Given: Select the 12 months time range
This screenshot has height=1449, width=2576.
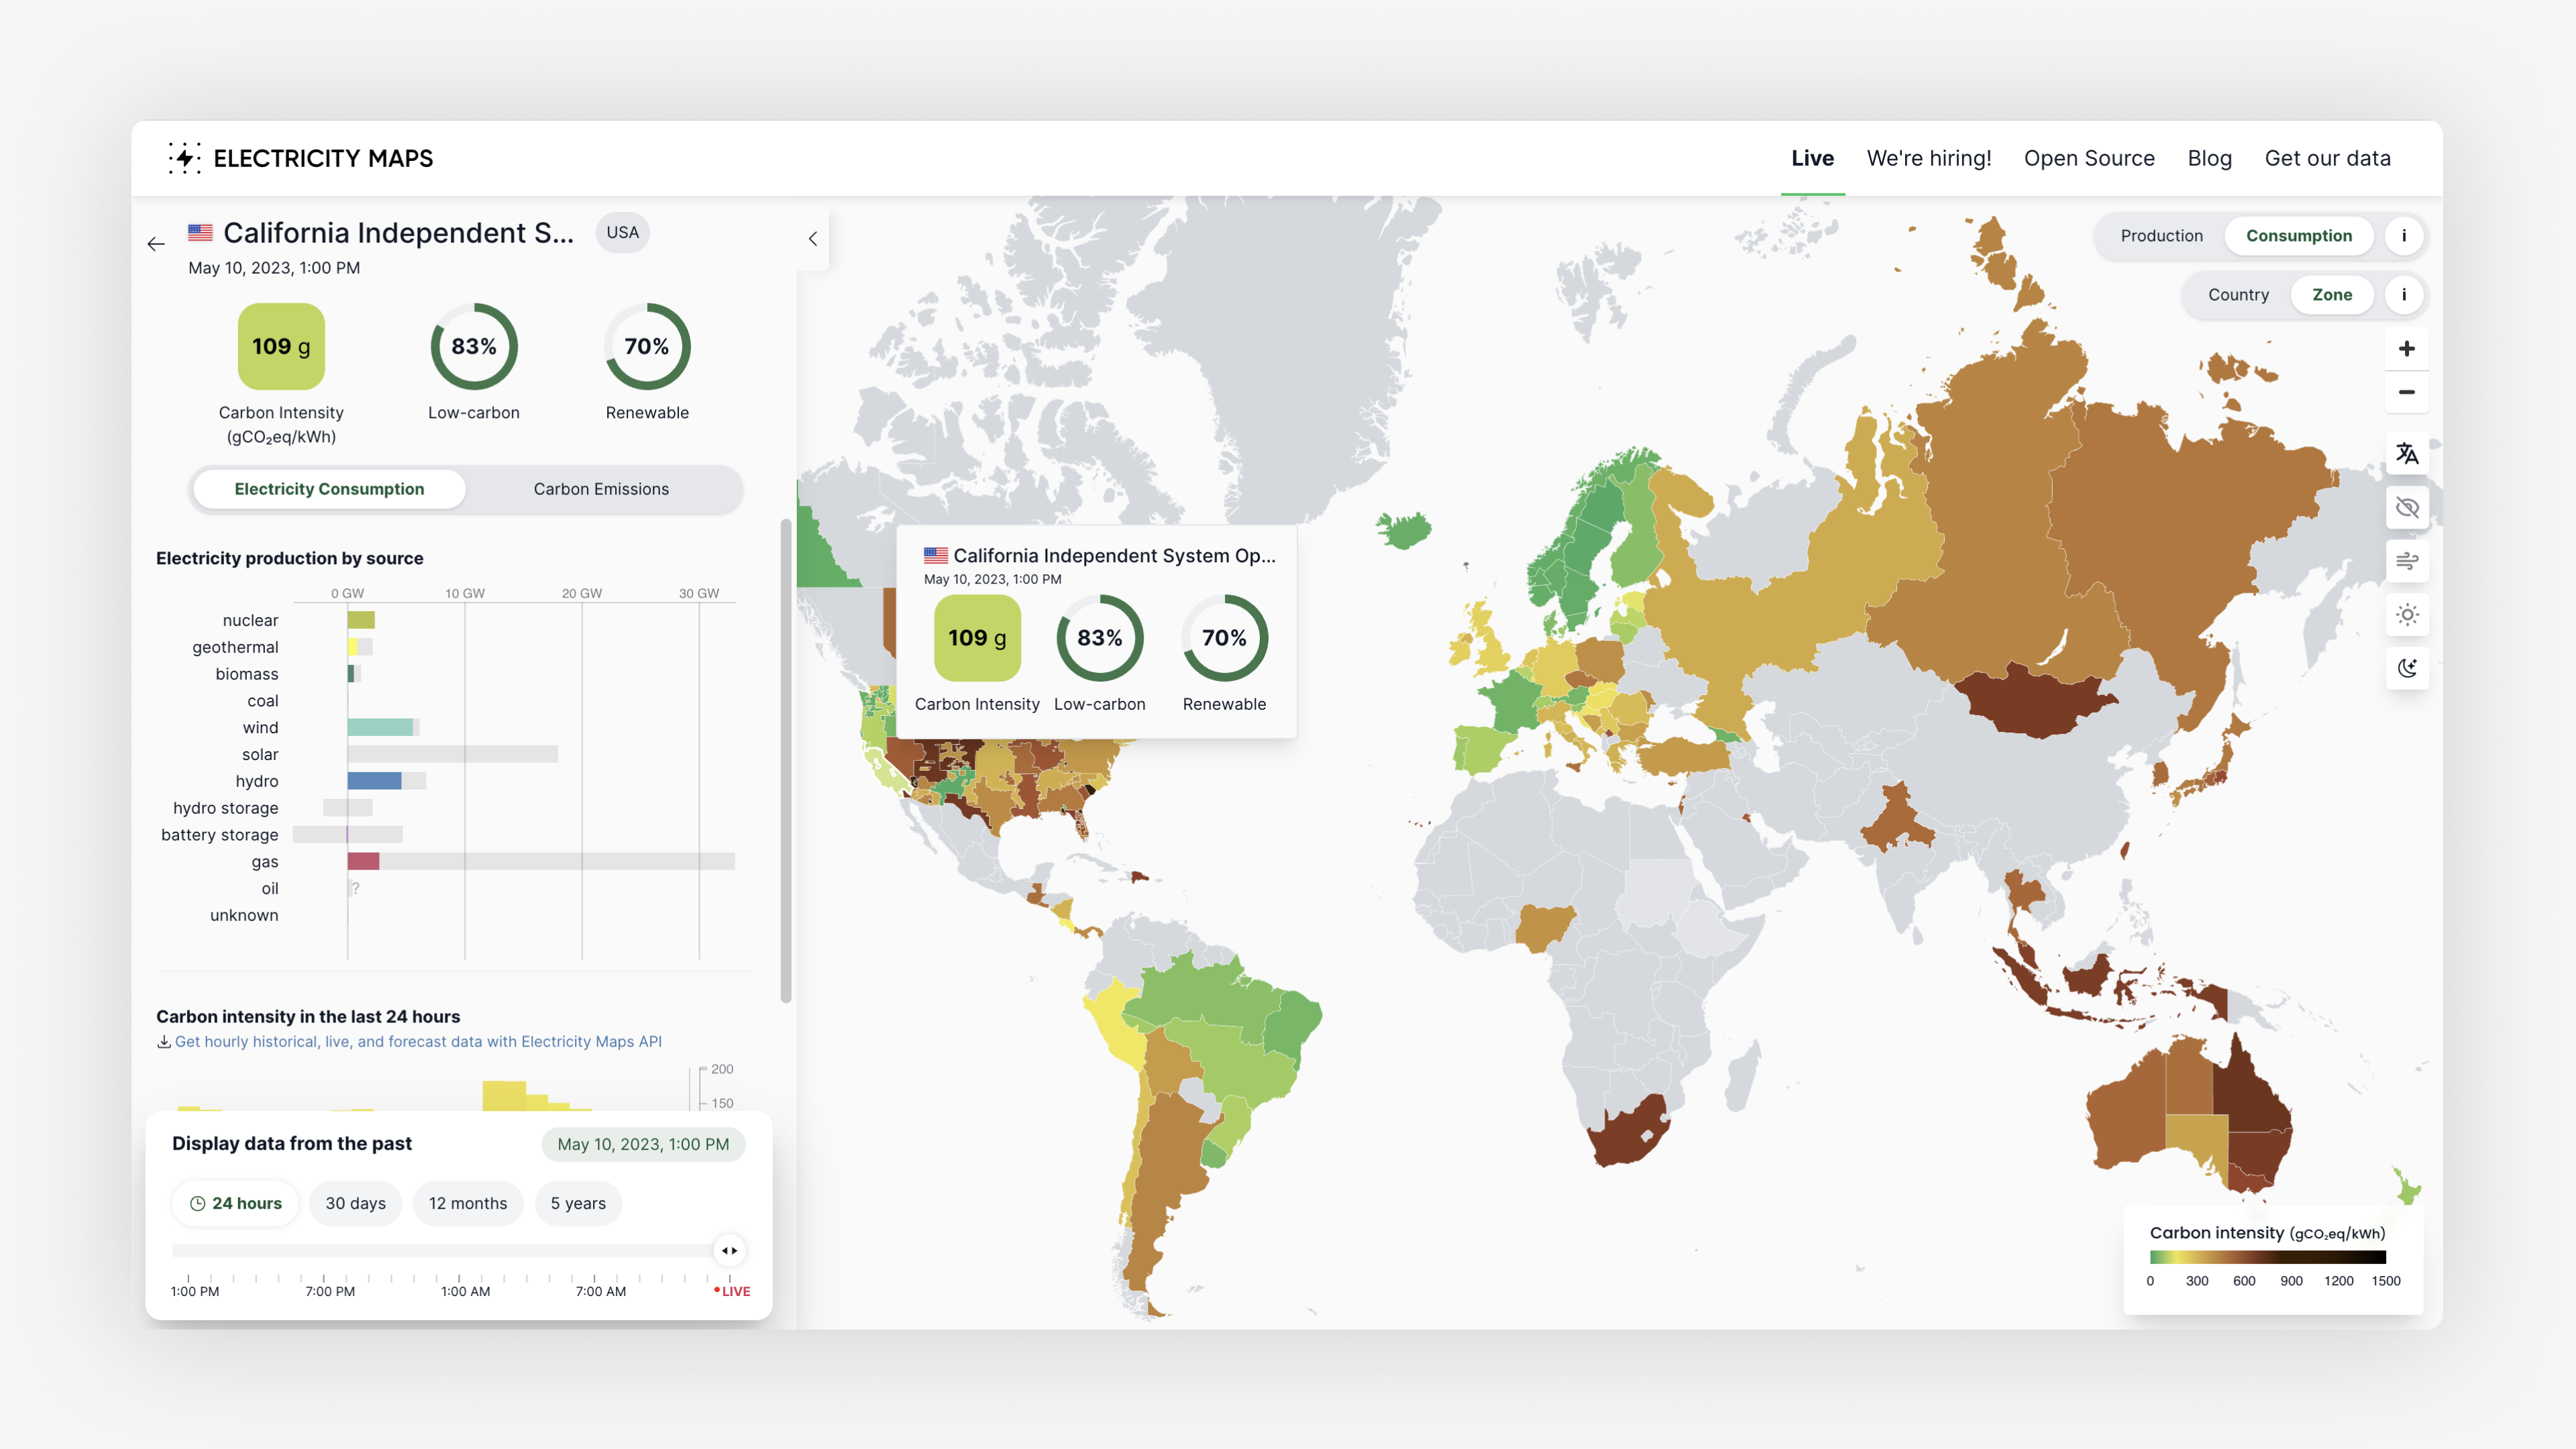Looking at the screenshot, I should (x=468, y=1203).
